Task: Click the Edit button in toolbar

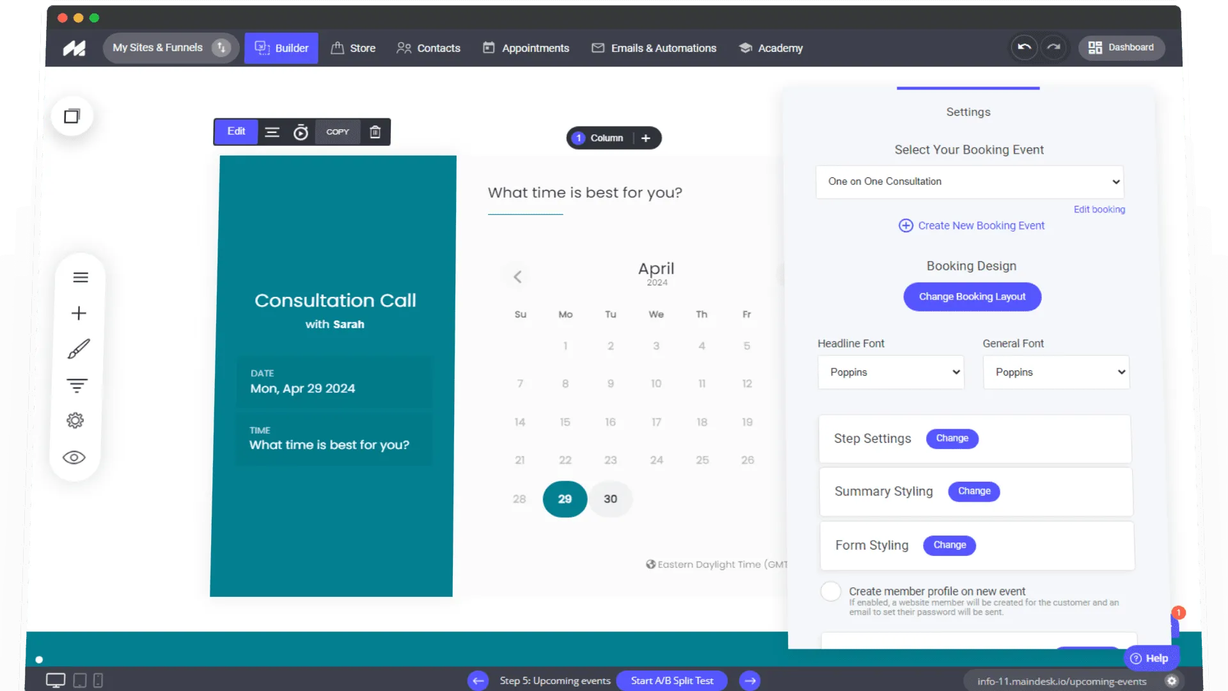Action: [236, 132]
